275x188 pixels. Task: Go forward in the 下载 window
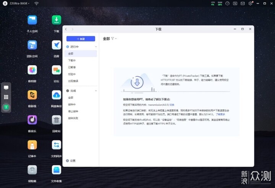point(73,29)
